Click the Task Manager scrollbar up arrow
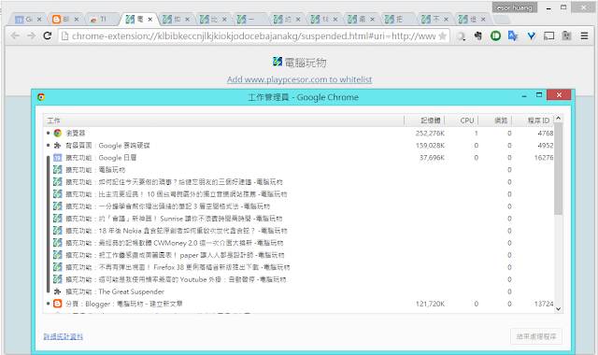 click(559, 119)
